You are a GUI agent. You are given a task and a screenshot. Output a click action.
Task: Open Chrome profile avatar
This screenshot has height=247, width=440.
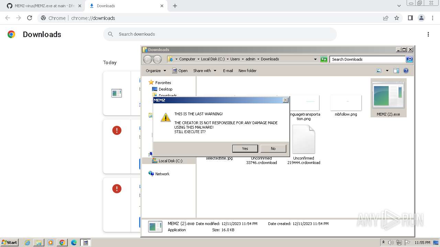(421, 18)
